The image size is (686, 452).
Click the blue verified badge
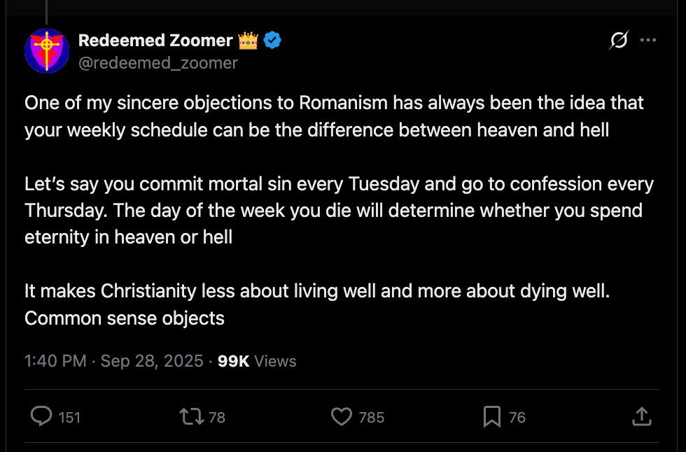coord(272,41)
